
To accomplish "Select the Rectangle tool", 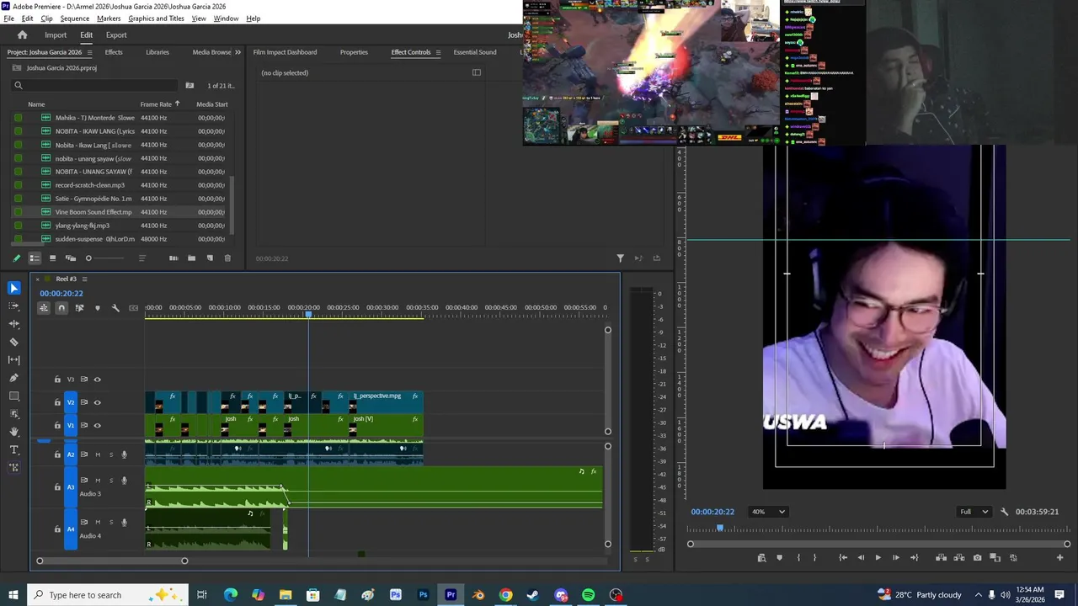I will point(13,396).
